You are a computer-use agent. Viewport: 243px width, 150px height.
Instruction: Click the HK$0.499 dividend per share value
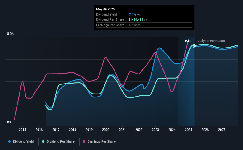[x=136, y=20]
